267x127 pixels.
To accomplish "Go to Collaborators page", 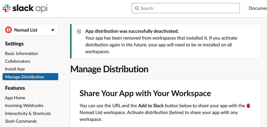I will pyautogui.click(x=18, y=61).
